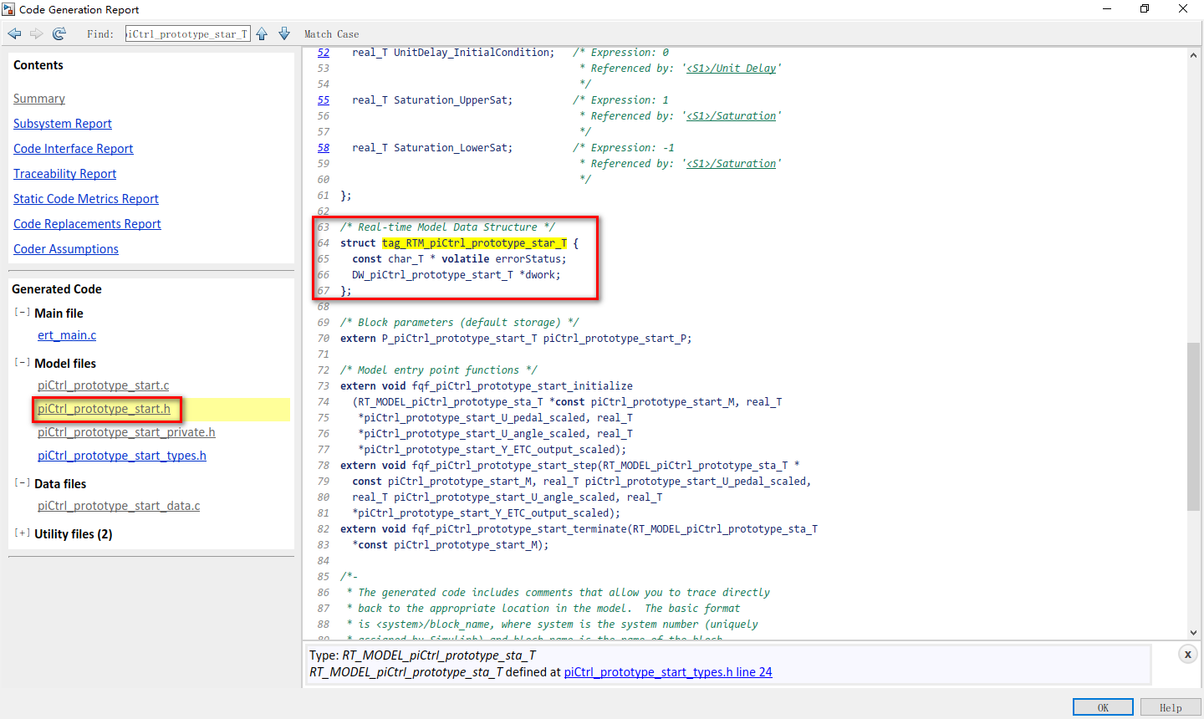Expand the Utility files (2) section

[x=22, y=533]
